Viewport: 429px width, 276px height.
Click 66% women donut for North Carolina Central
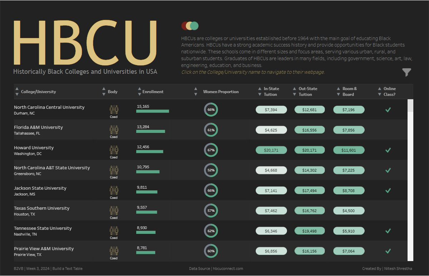pos(211,110)
